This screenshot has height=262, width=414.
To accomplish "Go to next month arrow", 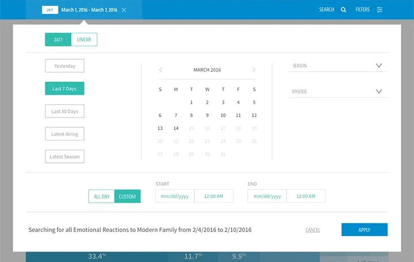I will [254, 70].
